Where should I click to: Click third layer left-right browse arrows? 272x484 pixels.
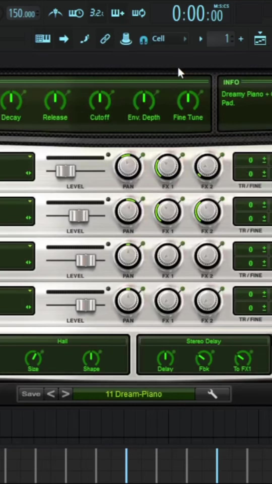28,262
